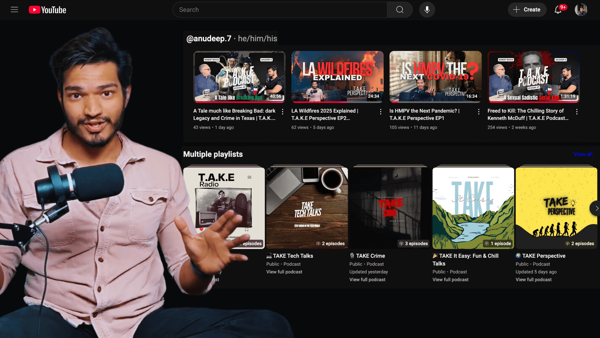Click View all for Multiple playlists
Viewport: 600px width, 338px height.
coord(583,154)
